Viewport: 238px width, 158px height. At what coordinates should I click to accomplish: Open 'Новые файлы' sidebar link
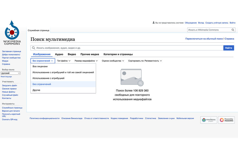click(x=8, y=92)
